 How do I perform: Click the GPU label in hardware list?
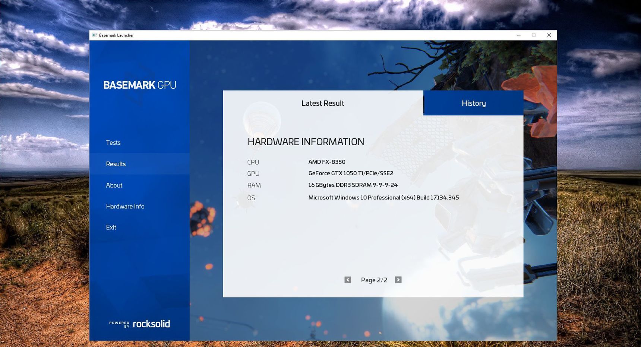point(253,173)
